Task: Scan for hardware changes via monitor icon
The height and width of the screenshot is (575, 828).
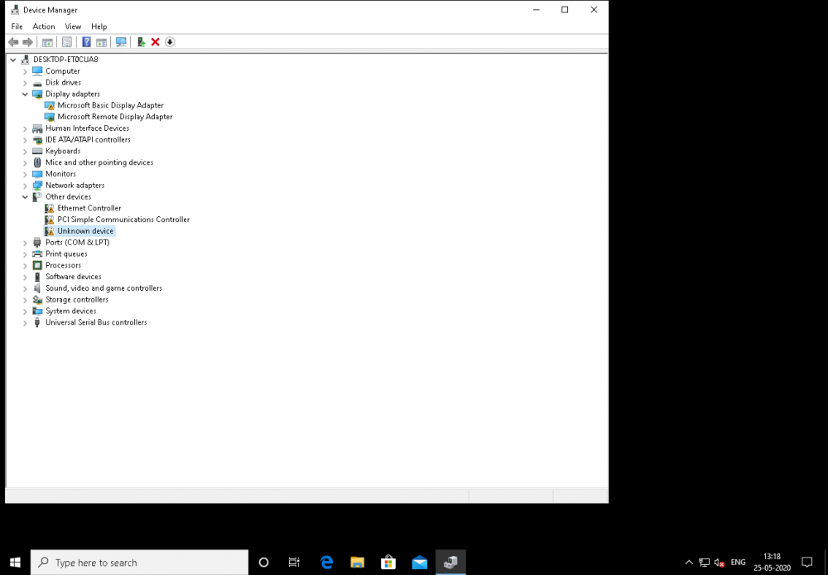Action: [x=121, y=42]
